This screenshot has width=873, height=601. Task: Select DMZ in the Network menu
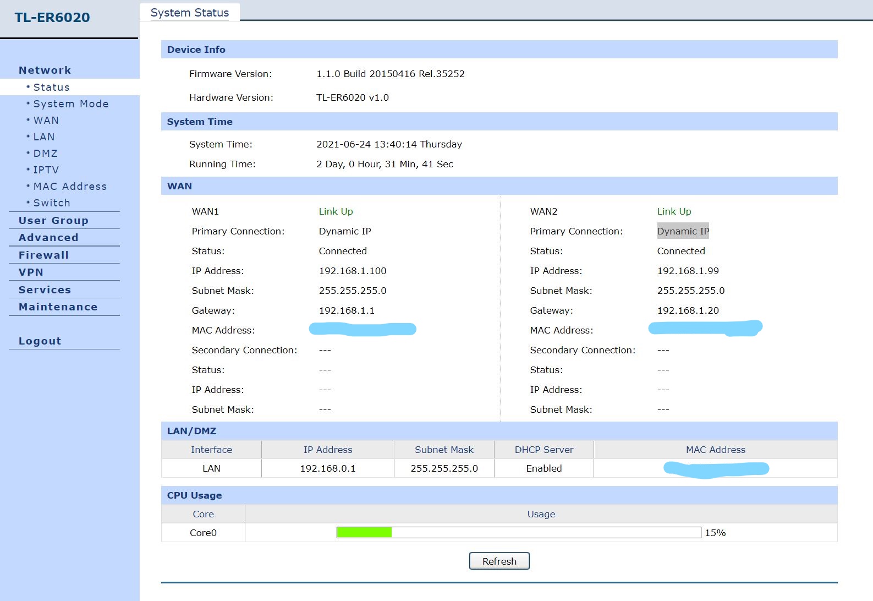coord(45,154)
